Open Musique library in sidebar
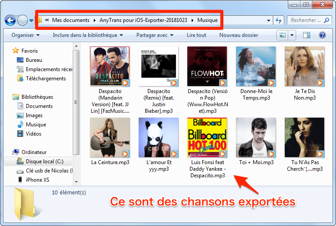This screenshot has height=226, width=336. (36, 125)
